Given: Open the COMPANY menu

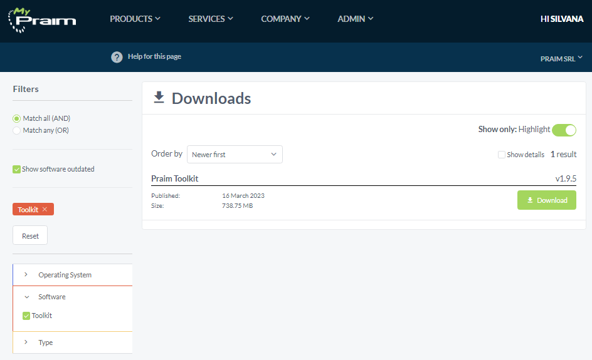Looking at the screenshot, I should point(285,19).
